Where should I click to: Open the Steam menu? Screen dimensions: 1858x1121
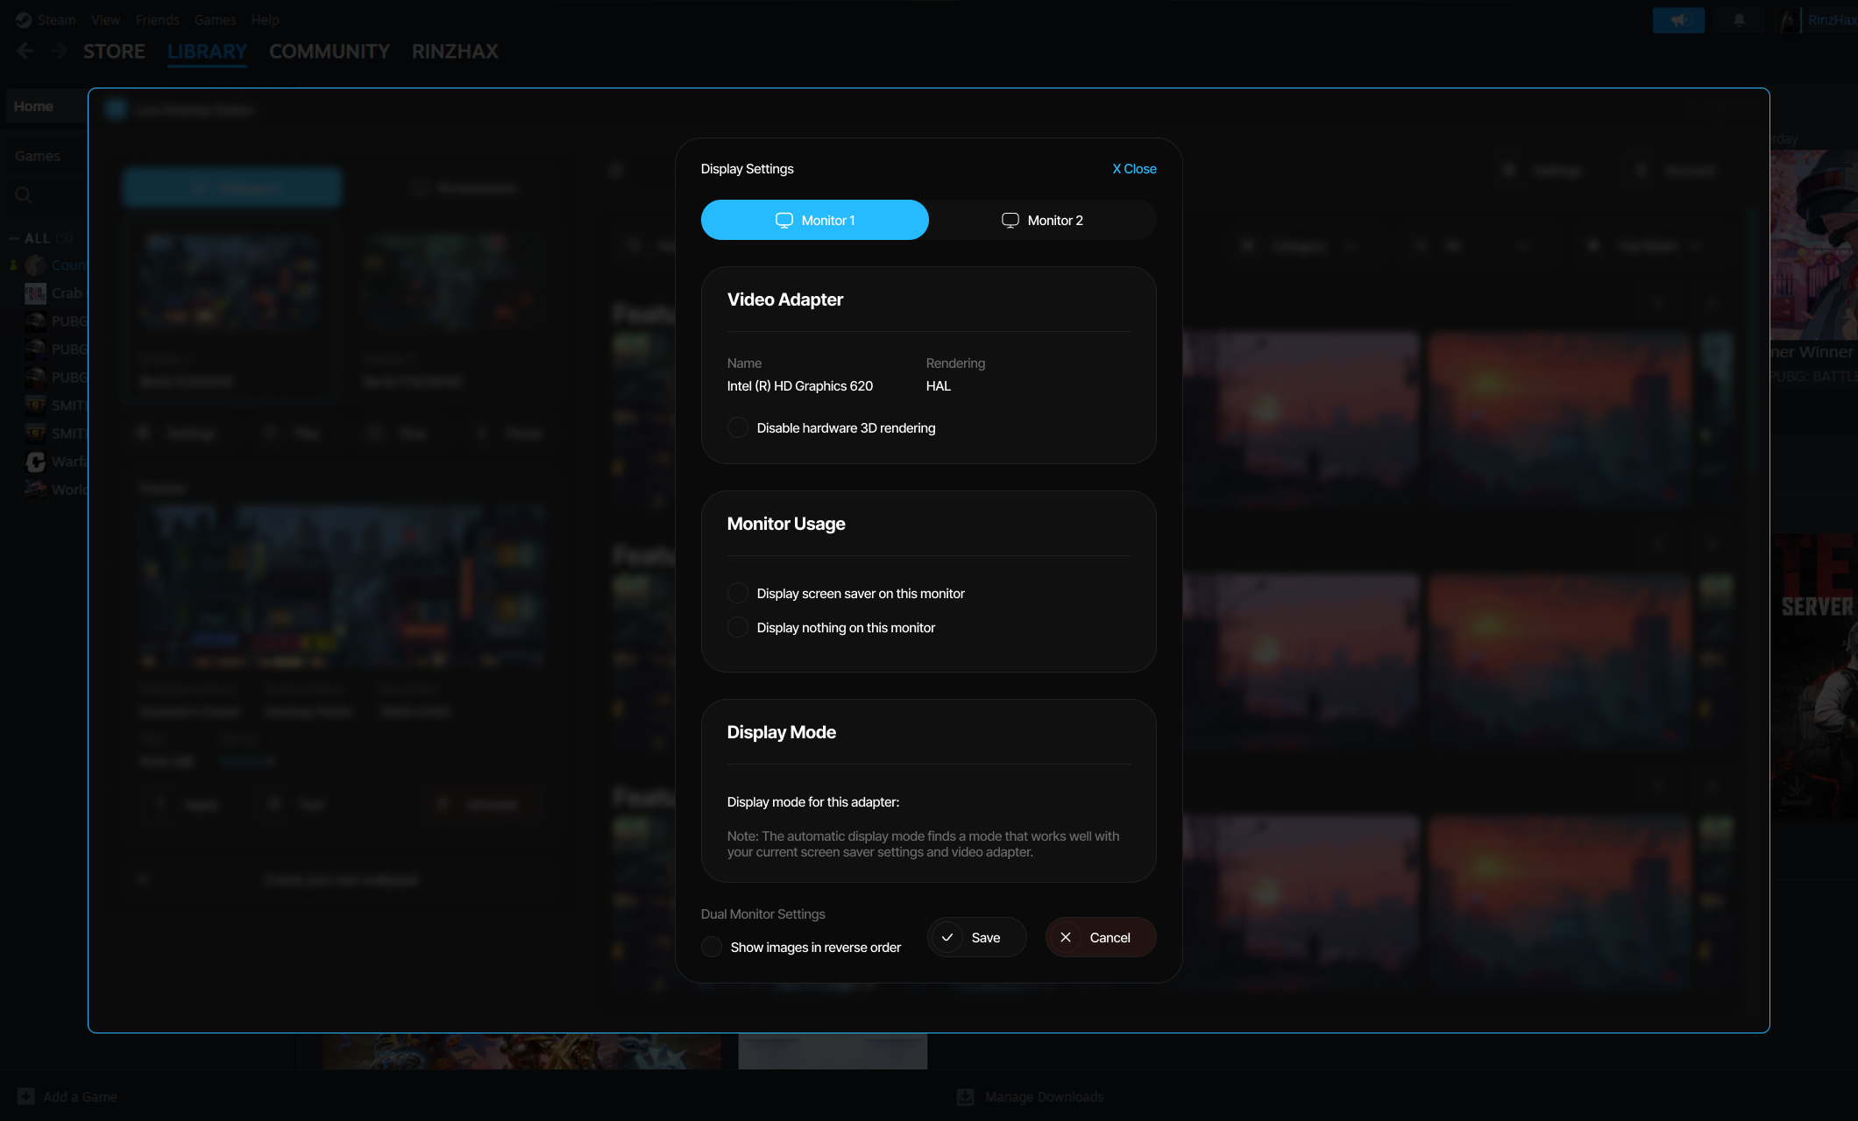pyautogui.click(x=56, y=19)
